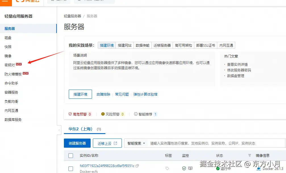This screenshot has height=173, width=286.
Task: Click the 高危预警 alert count
Action: pyautogui.click(x=90, y=114)
